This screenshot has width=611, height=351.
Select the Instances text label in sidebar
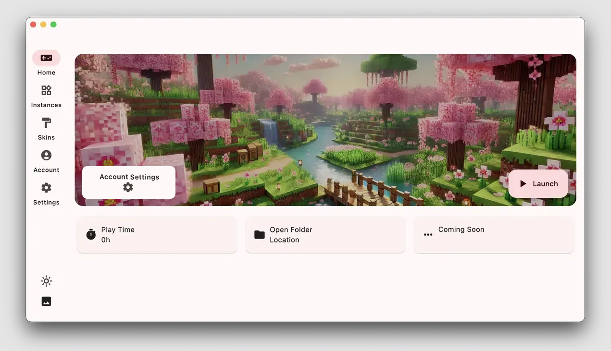click(x=46, y=105)
